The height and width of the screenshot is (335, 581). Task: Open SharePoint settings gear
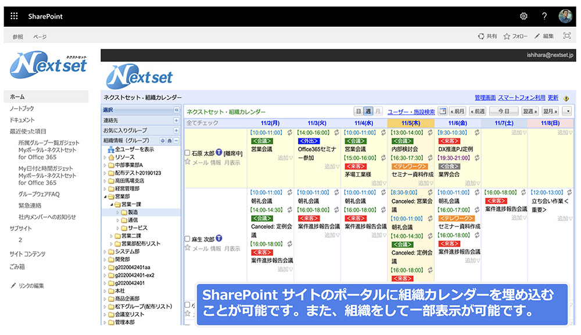(x=523, y=16)
